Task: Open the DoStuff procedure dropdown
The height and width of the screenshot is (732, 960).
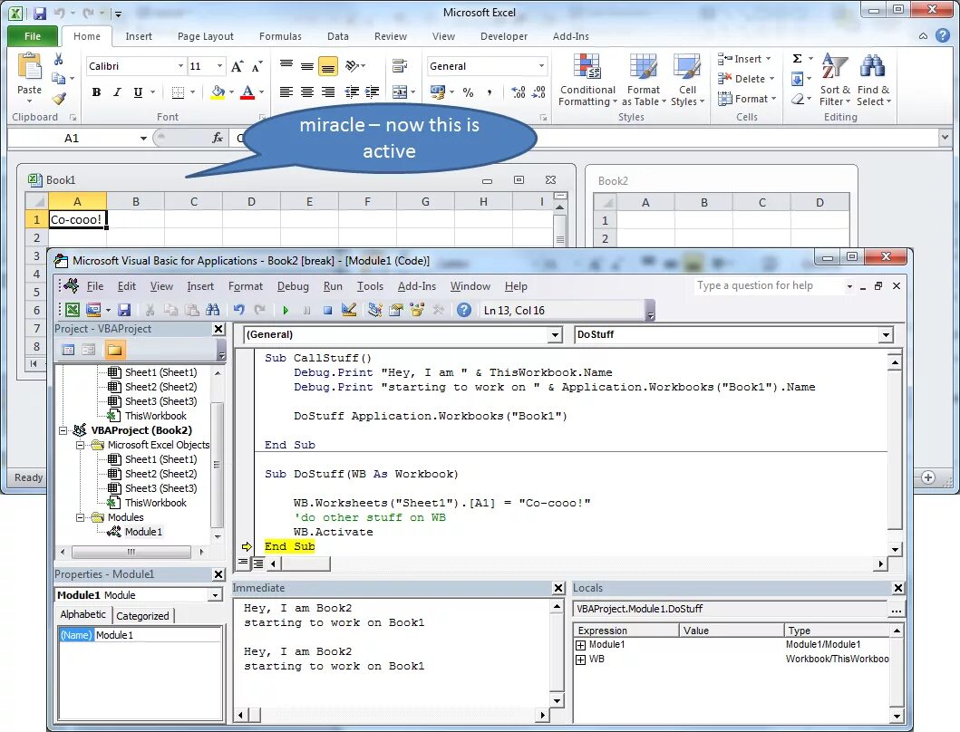Action: 886,335
